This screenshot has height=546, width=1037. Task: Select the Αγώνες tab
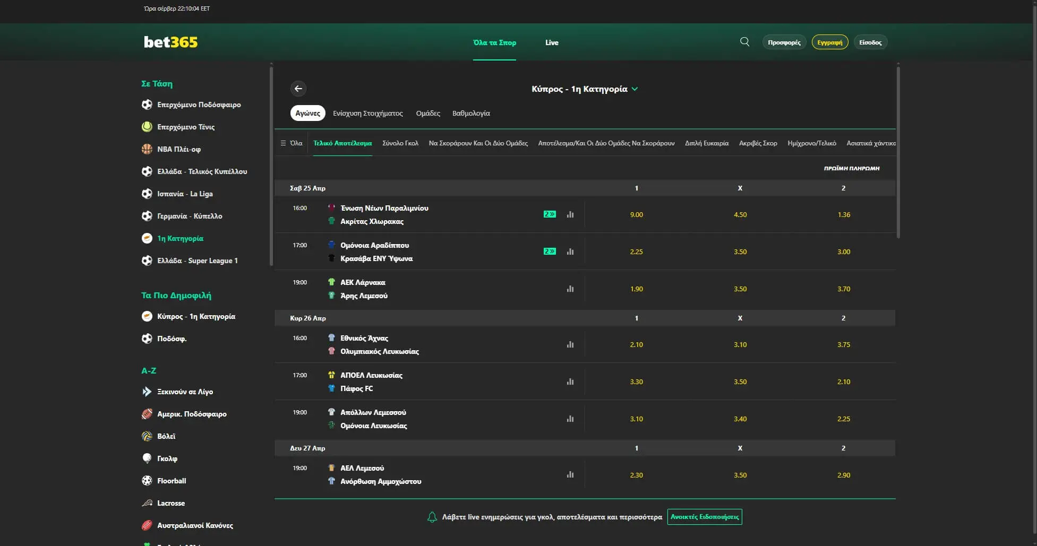point(308,113)
